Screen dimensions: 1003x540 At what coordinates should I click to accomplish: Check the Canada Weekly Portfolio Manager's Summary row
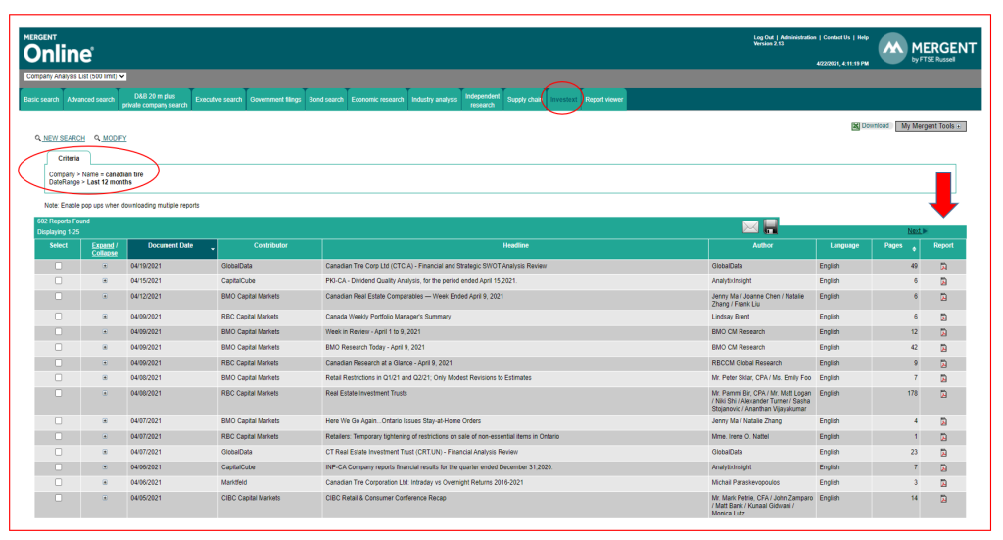tap(58, 317)
